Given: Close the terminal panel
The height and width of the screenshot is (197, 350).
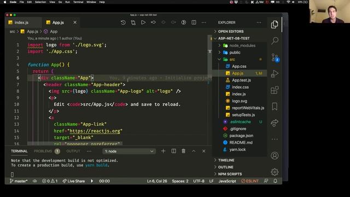Looking at the screenshot, I should coord(204,151).
